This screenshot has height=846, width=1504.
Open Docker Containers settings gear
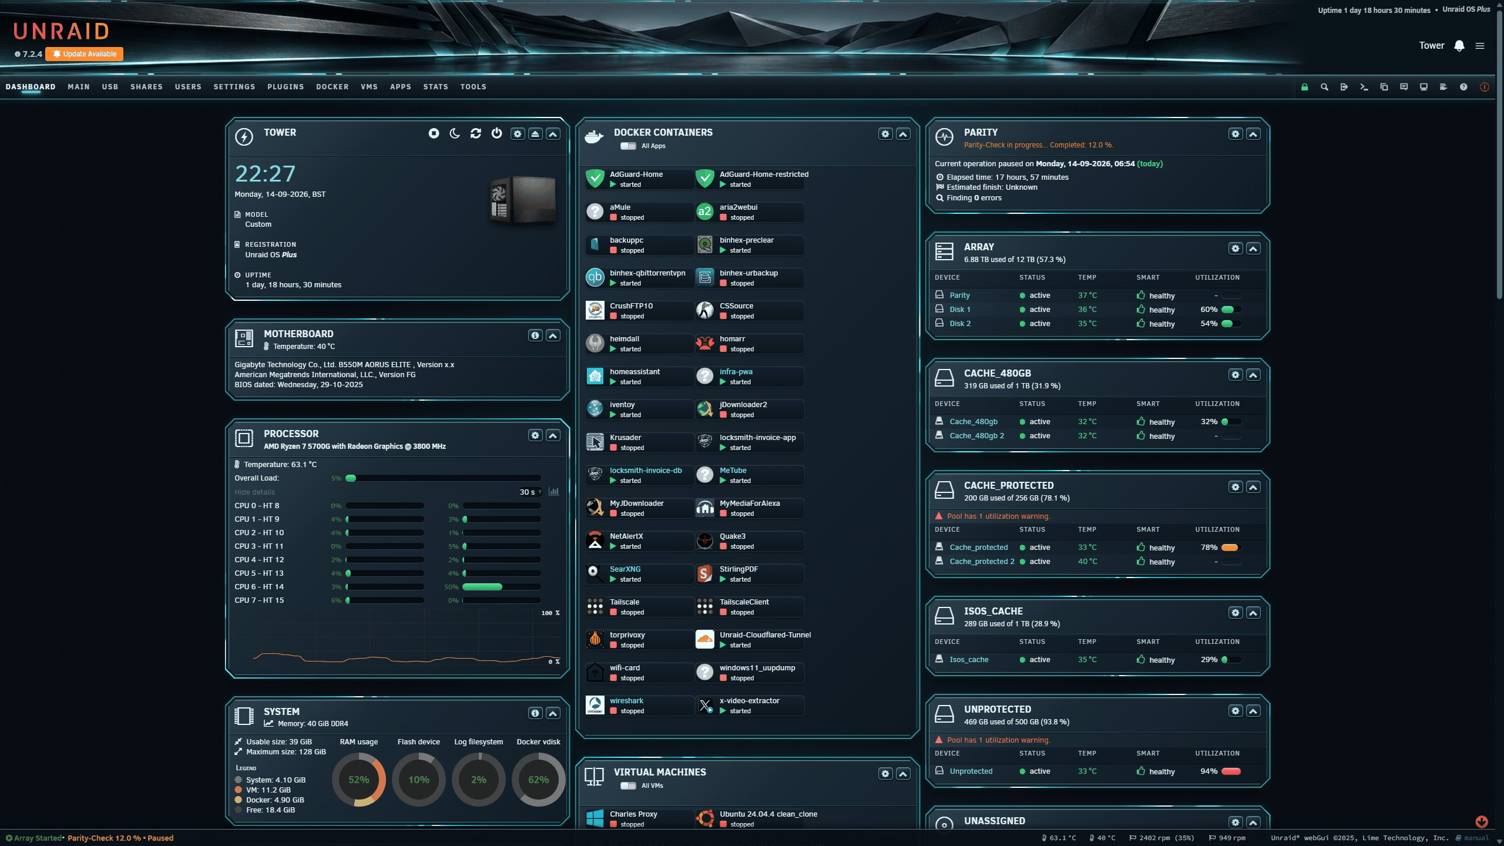(x=885, y=134)
